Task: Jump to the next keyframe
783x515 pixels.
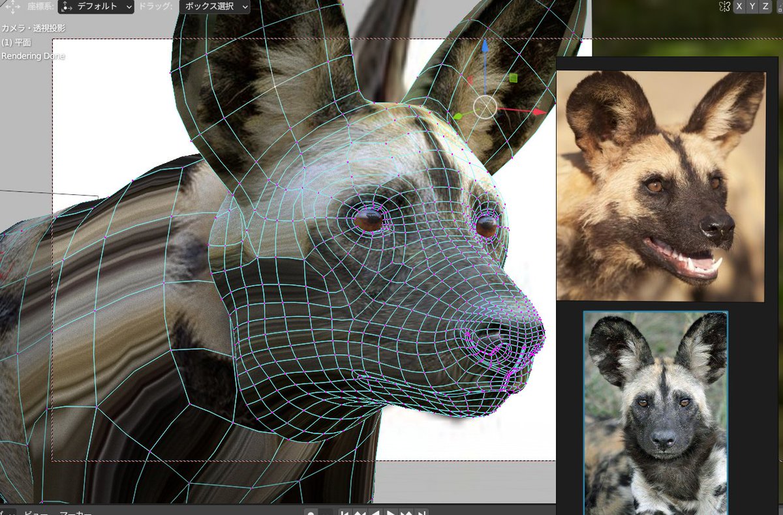Action: (x=407, y=512)
